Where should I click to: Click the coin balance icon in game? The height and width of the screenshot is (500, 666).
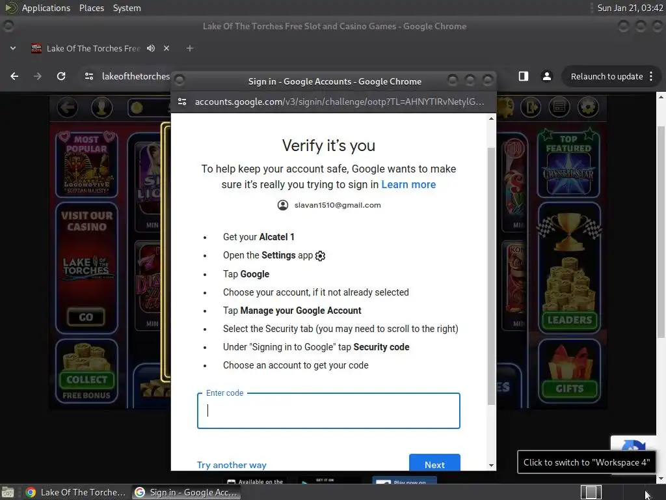[x=137, y=108]
